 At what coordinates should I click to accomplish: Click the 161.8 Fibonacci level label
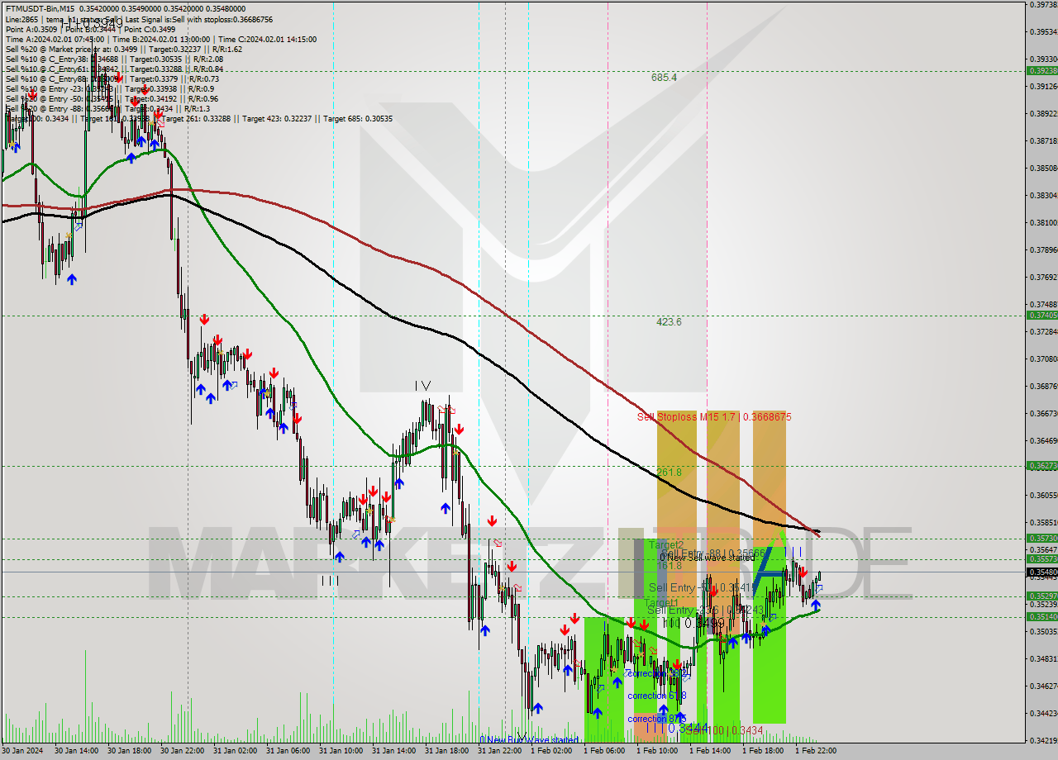(669, 566)
